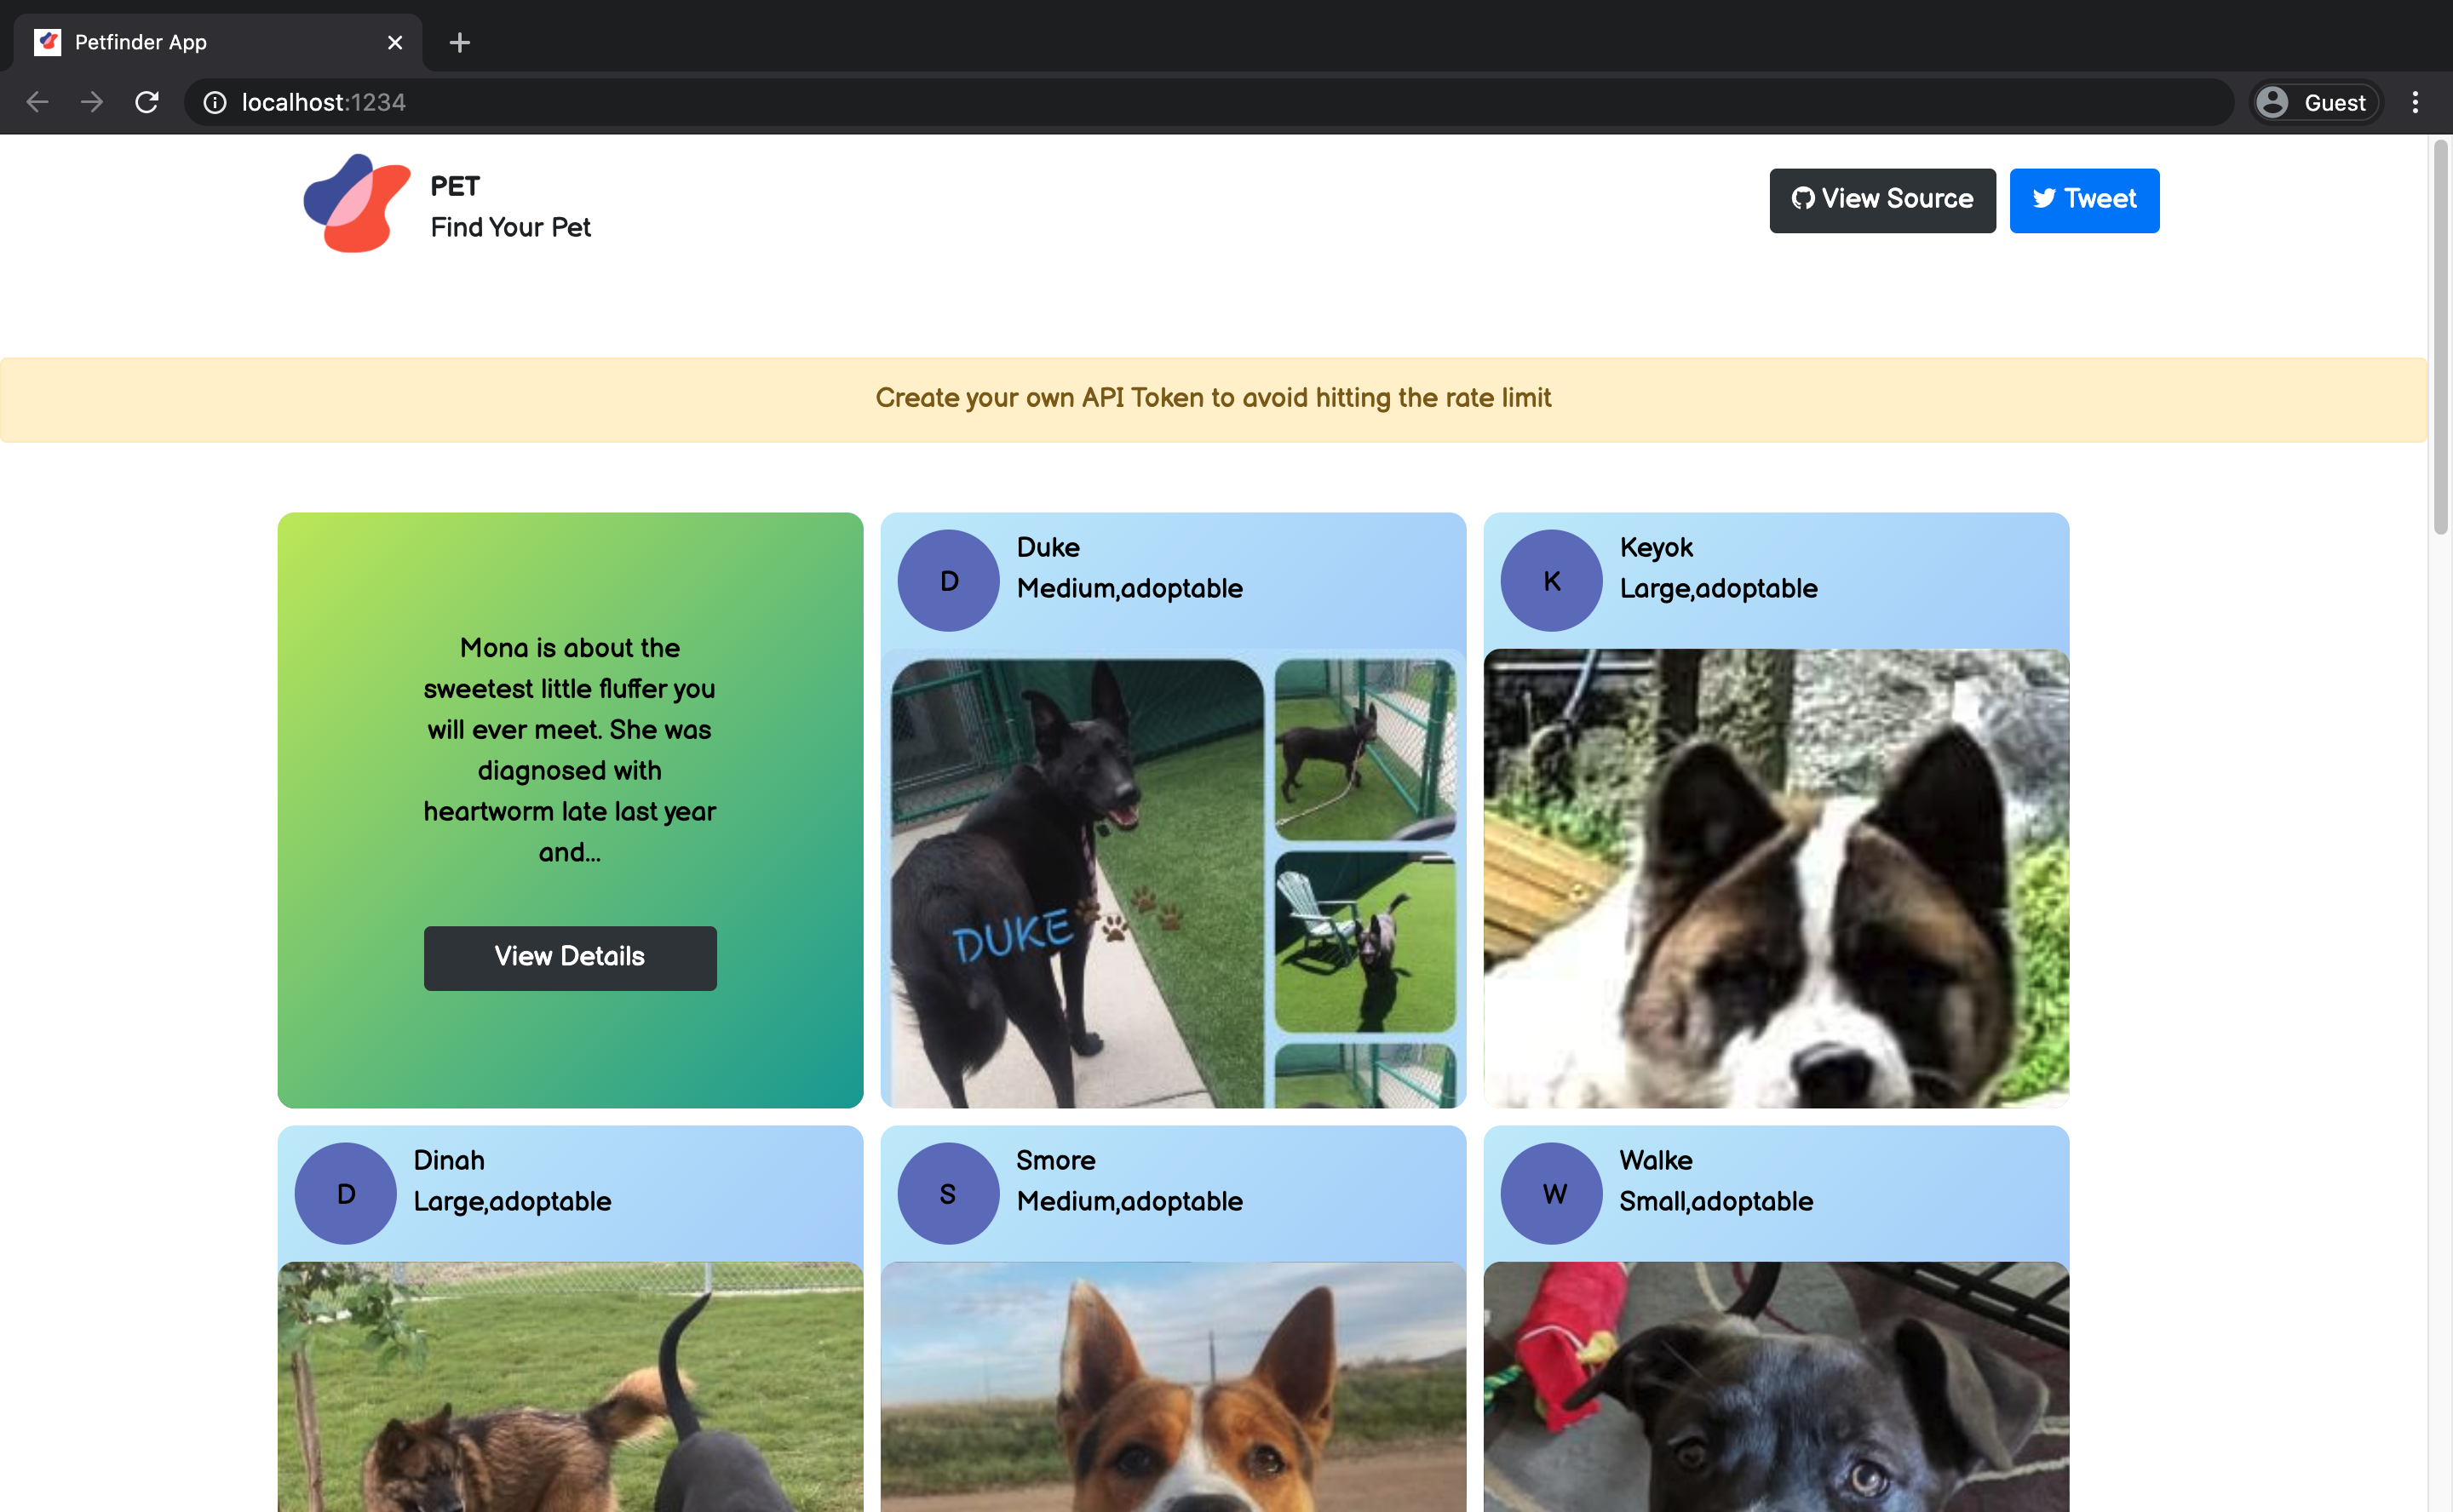
Task: Click Duke's round D avatar
Action: [947, 580]
